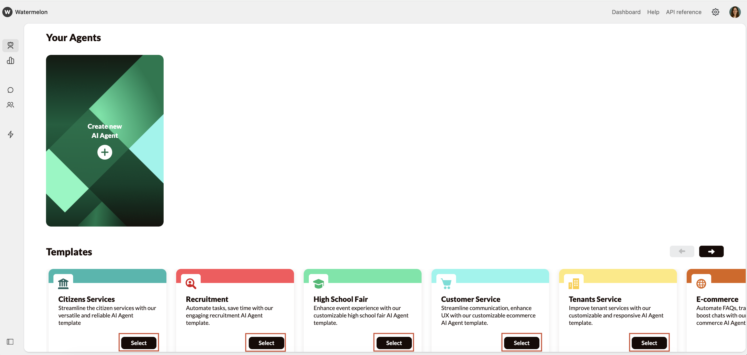
Task: Open the API reference link
Action: click(x=683, y=12)
